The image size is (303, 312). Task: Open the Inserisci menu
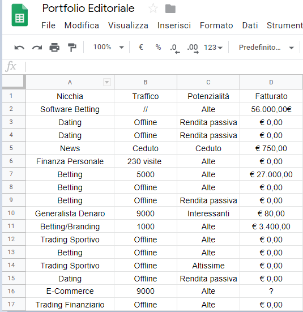(174, 25)
